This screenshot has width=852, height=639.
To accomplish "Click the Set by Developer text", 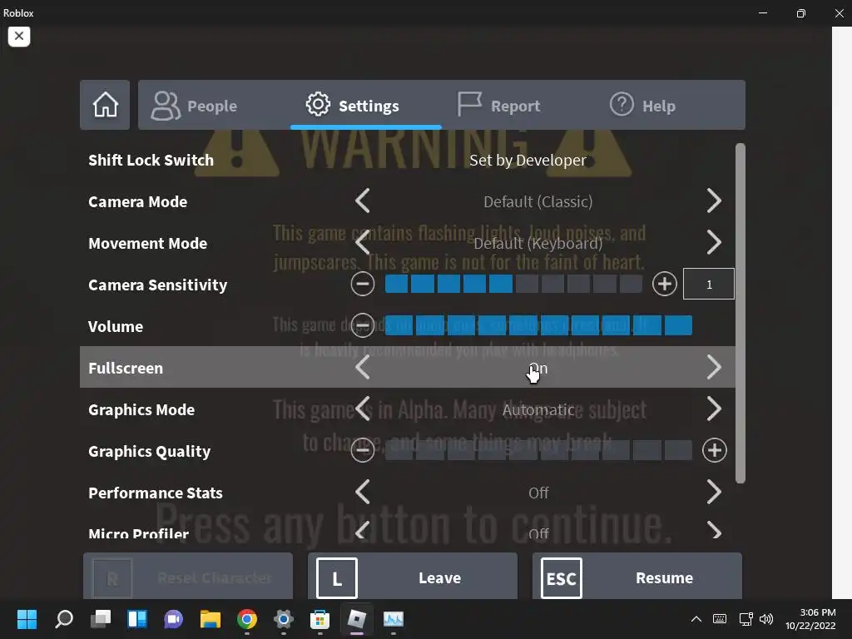I will pos(528,160).
